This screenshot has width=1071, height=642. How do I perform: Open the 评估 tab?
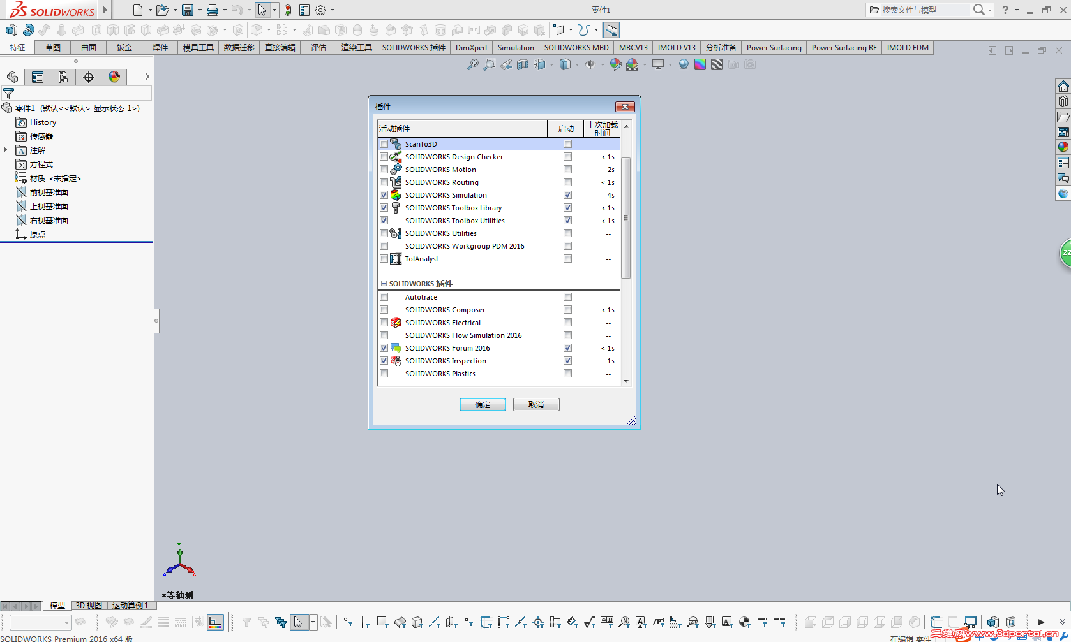(318, 48)
